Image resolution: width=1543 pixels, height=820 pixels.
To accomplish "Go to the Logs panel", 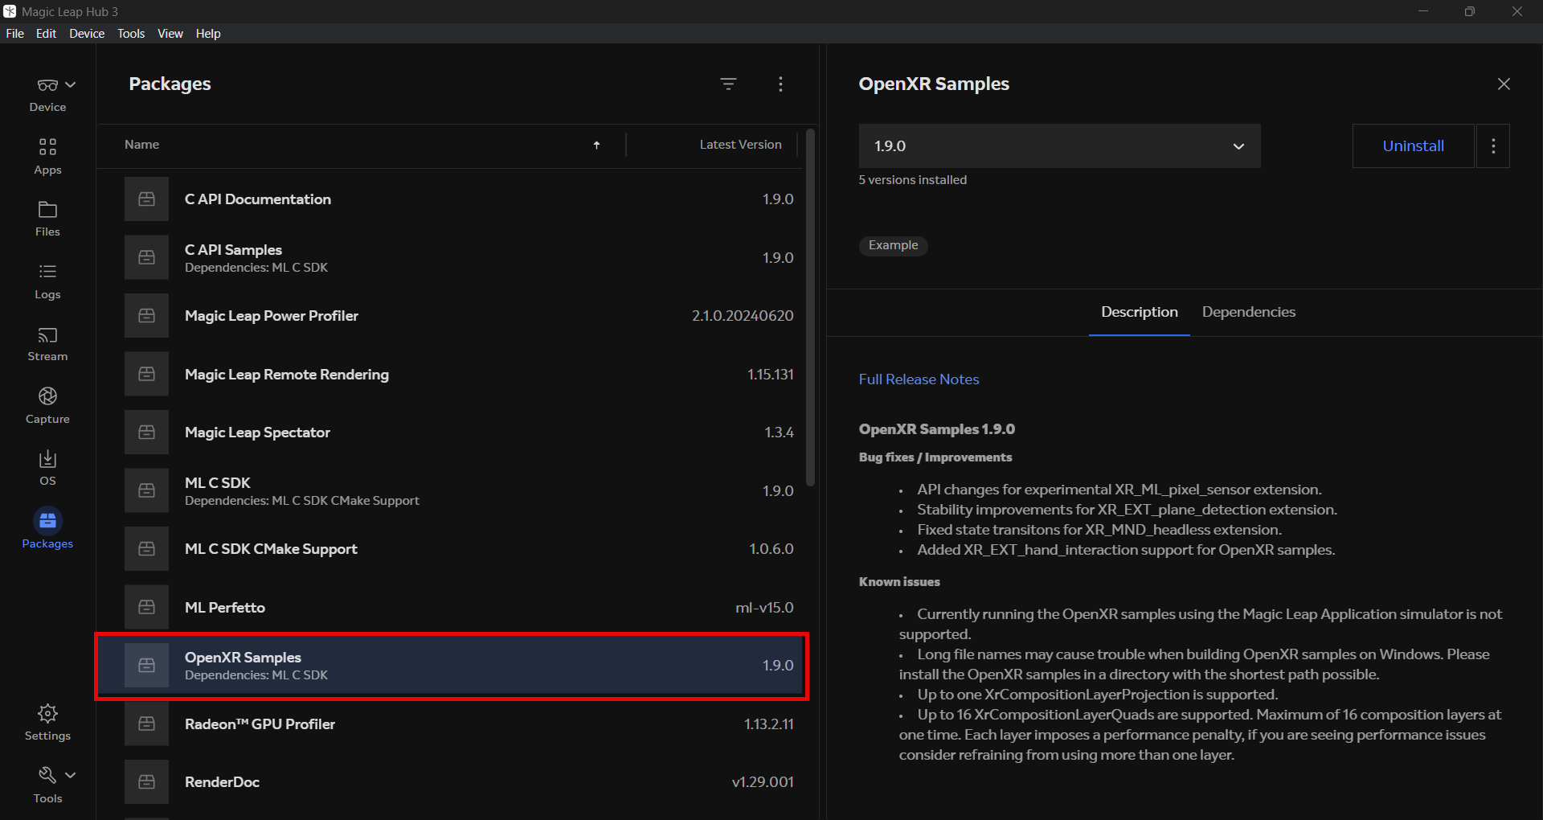I will tap(47, 281).
